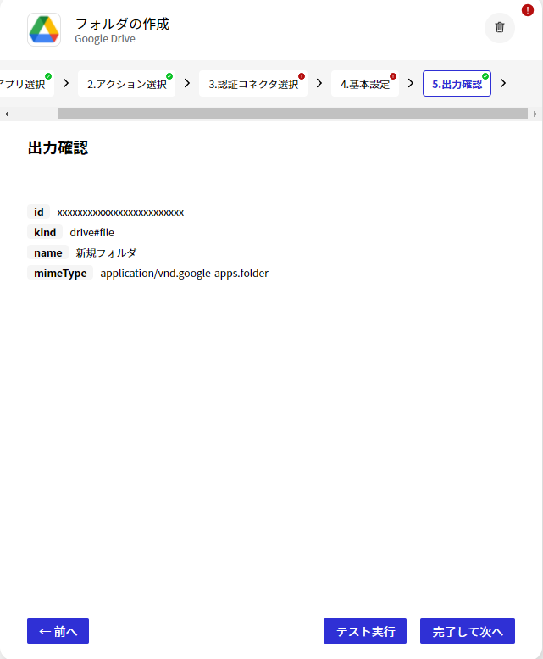Click the name field label
This screenshot has height=659, width=543.
coord(48,252)
